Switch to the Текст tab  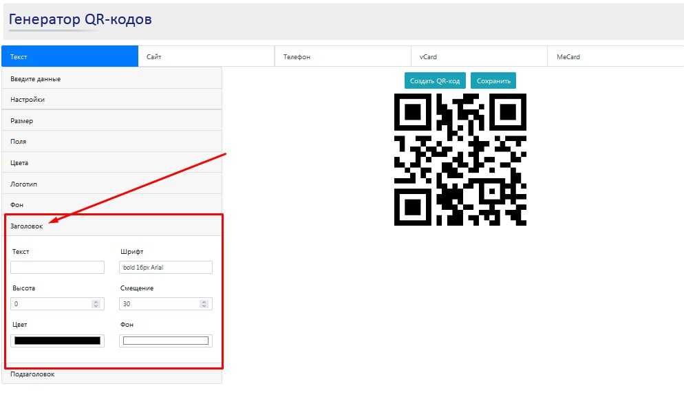point(69,56)
